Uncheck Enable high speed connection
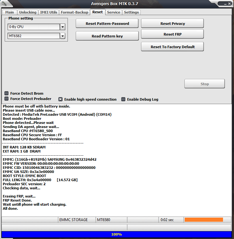 point(60,99)
